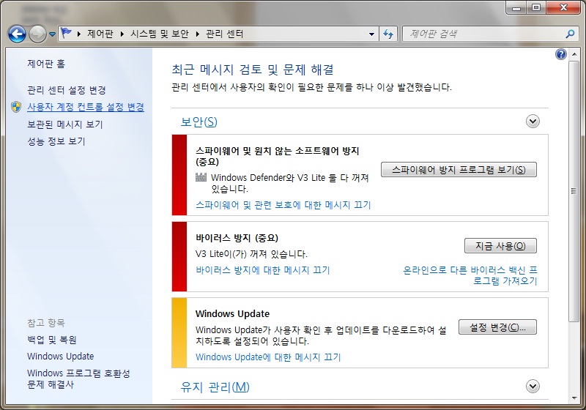Select 관리 센터 breadcrumb item

(x=225, y=34)
